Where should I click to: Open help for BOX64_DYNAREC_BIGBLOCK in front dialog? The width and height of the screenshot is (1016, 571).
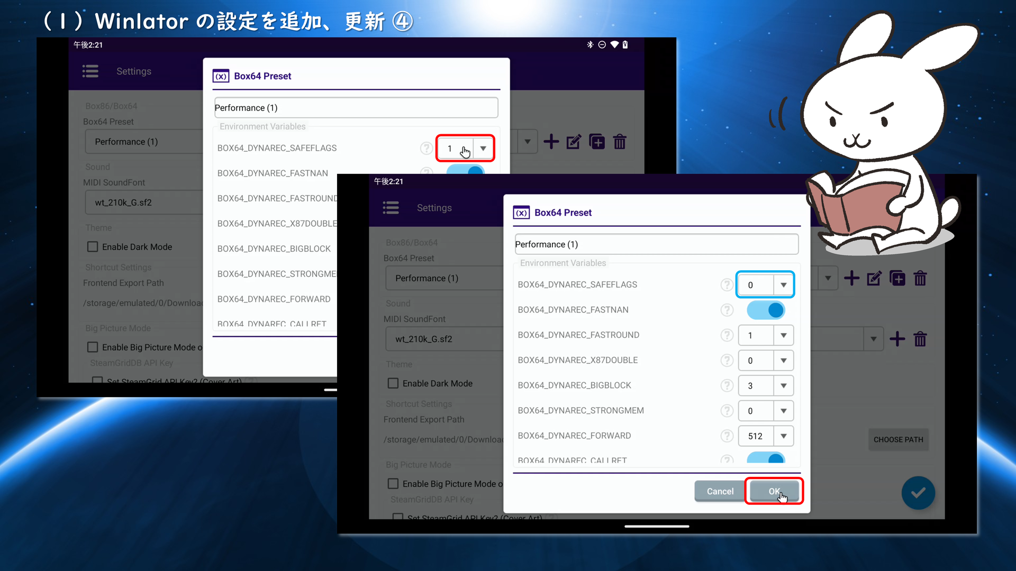727,385
